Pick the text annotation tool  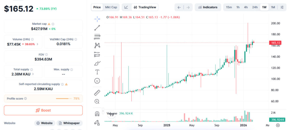tap(97, 72)
